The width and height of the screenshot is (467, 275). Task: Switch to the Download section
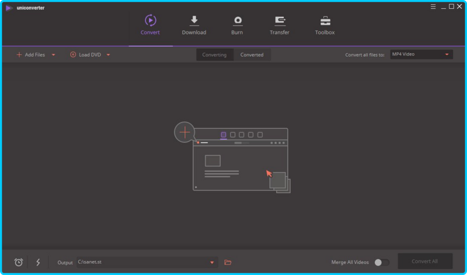194,25
